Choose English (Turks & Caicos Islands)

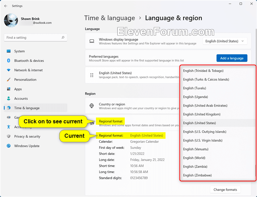pos(218,79)
